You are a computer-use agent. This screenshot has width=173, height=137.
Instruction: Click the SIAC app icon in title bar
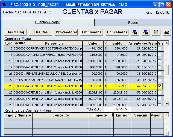[x=4, y=5]
